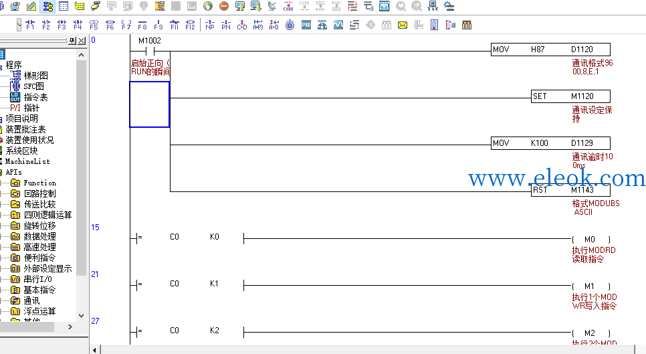Click the green run PLC icon

coord(208,6)
